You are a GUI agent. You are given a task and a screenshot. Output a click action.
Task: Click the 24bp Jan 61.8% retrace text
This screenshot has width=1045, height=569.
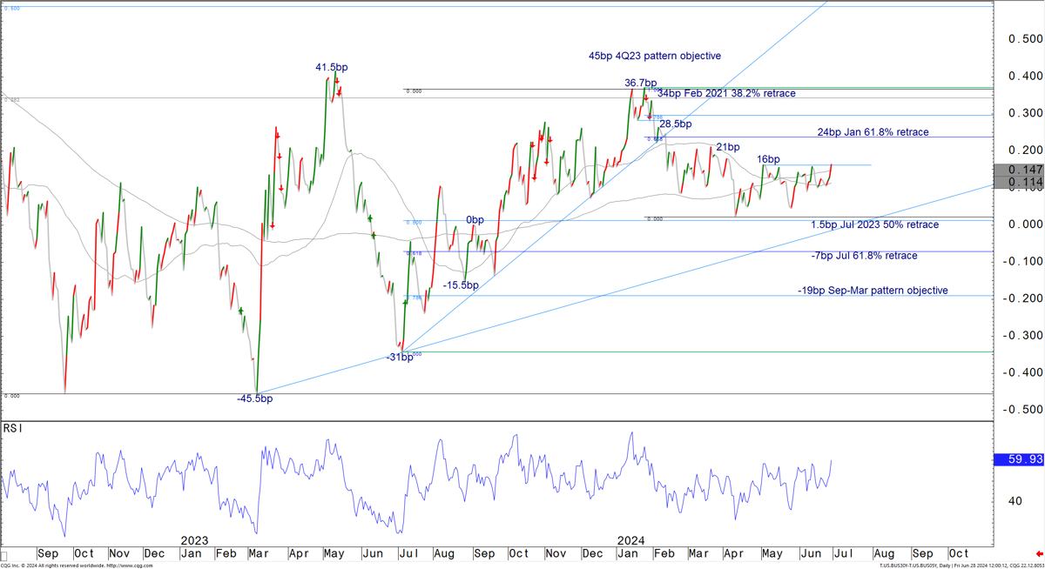tap(873, 132)
